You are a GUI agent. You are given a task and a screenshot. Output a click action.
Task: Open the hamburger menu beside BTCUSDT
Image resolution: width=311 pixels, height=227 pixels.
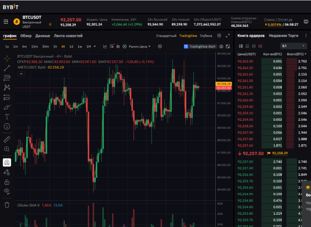[6, 22]
